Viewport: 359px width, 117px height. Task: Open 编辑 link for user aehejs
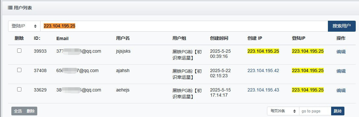(341, 90)
